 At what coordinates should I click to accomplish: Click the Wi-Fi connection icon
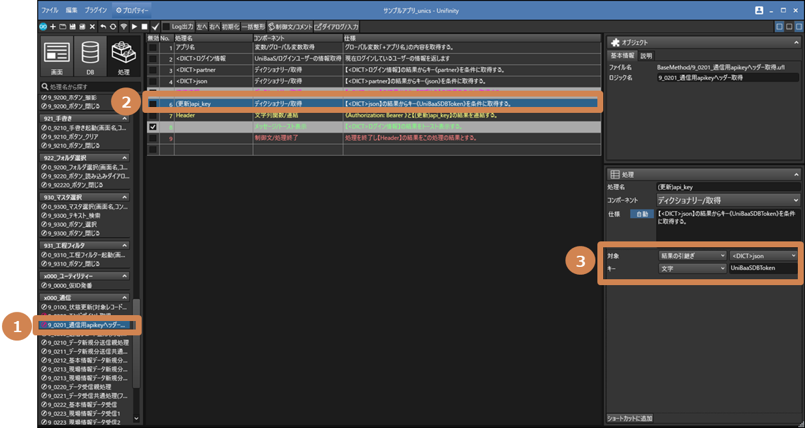tap(123, 27)
